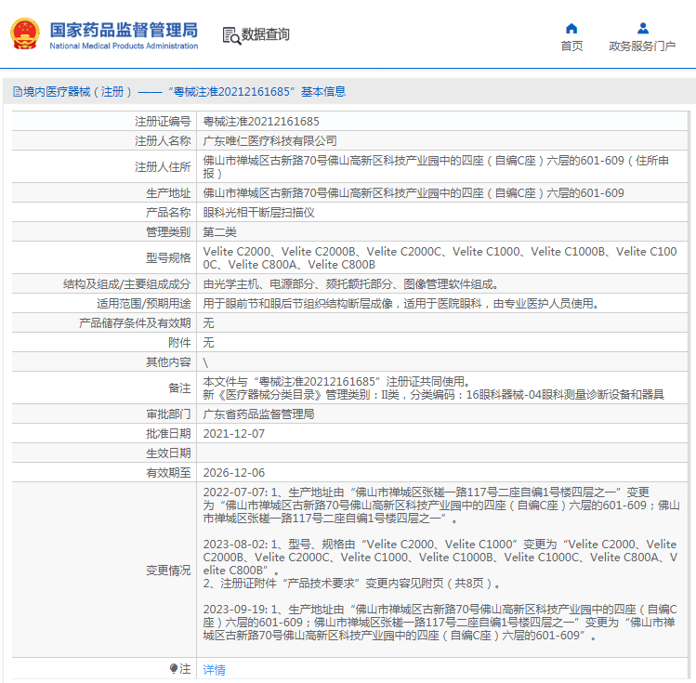Image resolution: width=696 pixels, height=683 pixels.
Task: Click the document icon before 境内医疗器械
Action: 17,92
